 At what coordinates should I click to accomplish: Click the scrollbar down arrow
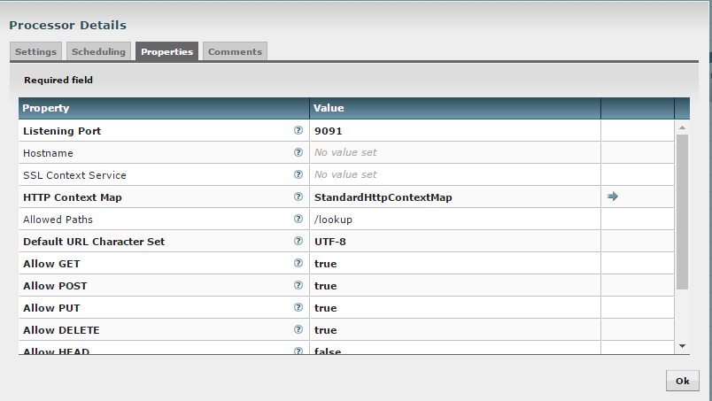682,345
